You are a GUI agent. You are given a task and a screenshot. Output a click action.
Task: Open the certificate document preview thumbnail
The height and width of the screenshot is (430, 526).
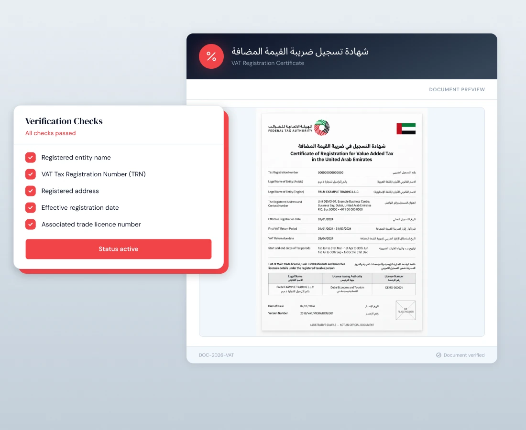[x=342, y=222]
